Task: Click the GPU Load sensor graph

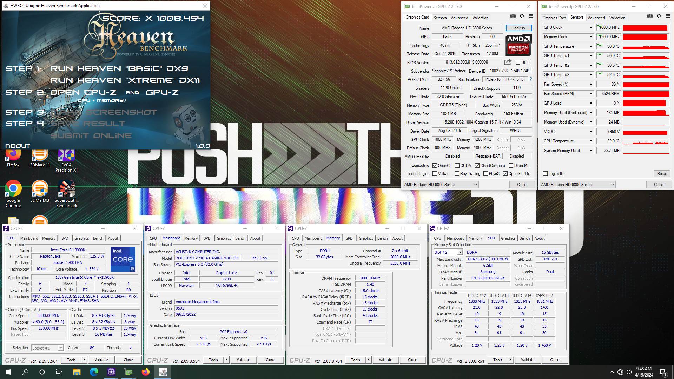Action: point(646,103)
